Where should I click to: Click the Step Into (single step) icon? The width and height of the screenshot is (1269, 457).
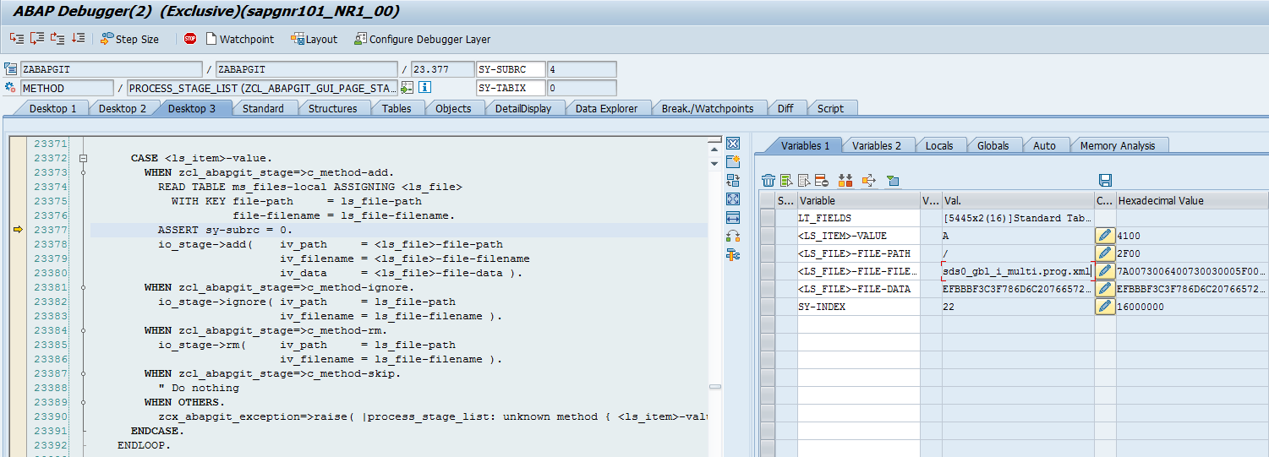(17, 39)
